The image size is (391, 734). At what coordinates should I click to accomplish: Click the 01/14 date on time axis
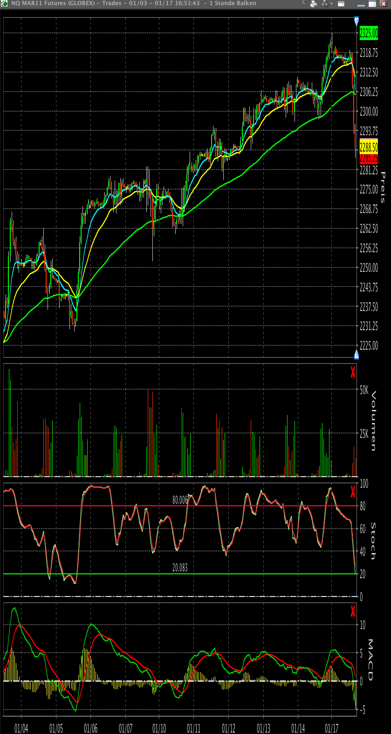(298, 728)
